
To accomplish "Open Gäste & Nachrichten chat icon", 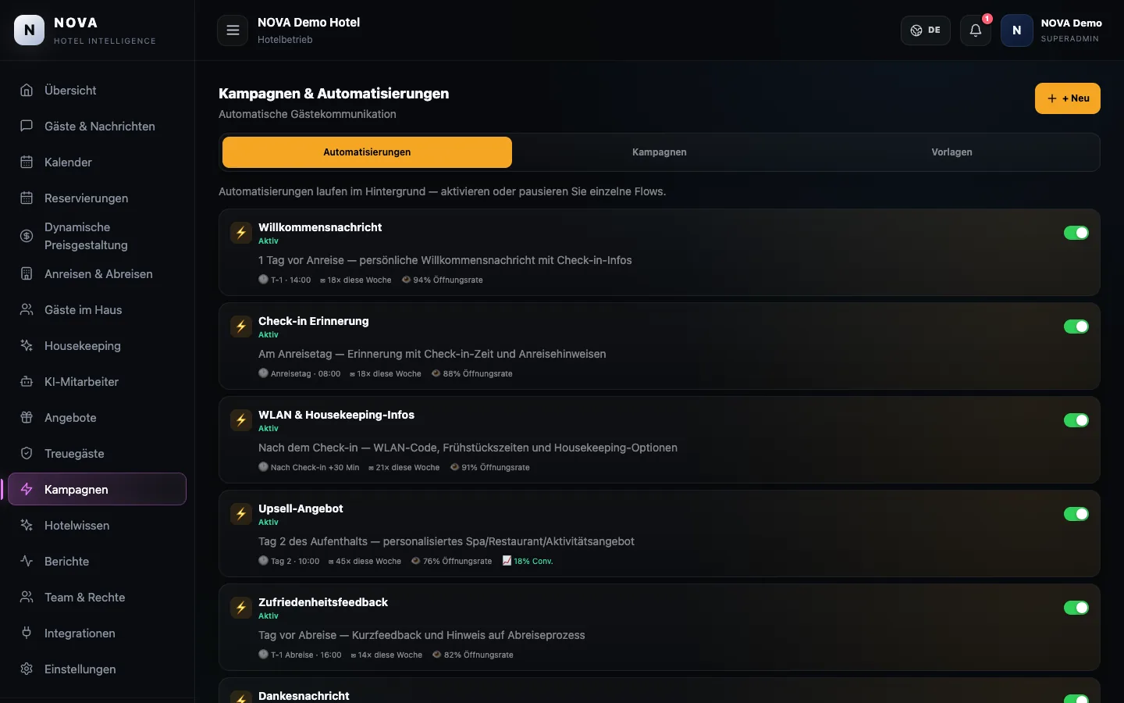I will 27,126.
